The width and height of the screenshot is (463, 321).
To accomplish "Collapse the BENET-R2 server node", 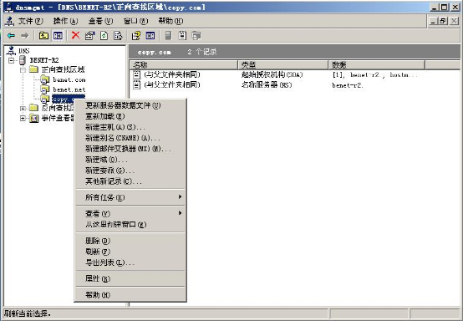I will pyautogui.click(x=12, y=60).
